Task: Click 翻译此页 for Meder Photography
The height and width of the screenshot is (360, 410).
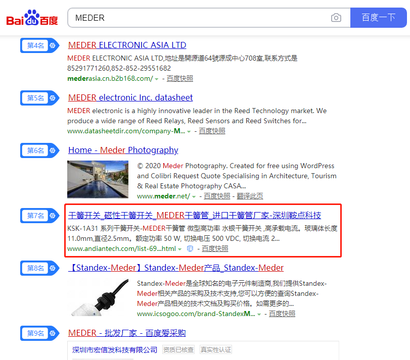Action: [250, 196]
